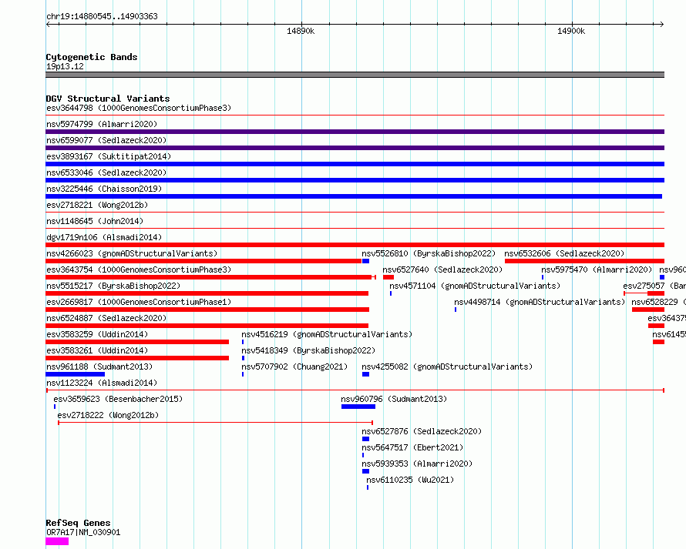Click the Cytogenetic Bands track title

92,57
